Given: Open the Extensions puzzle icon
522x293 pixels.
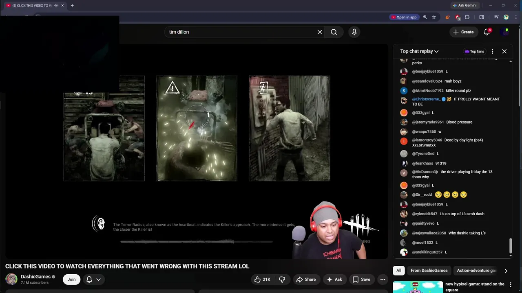Looking at the screenshot, I should click(x=467, y=17).
